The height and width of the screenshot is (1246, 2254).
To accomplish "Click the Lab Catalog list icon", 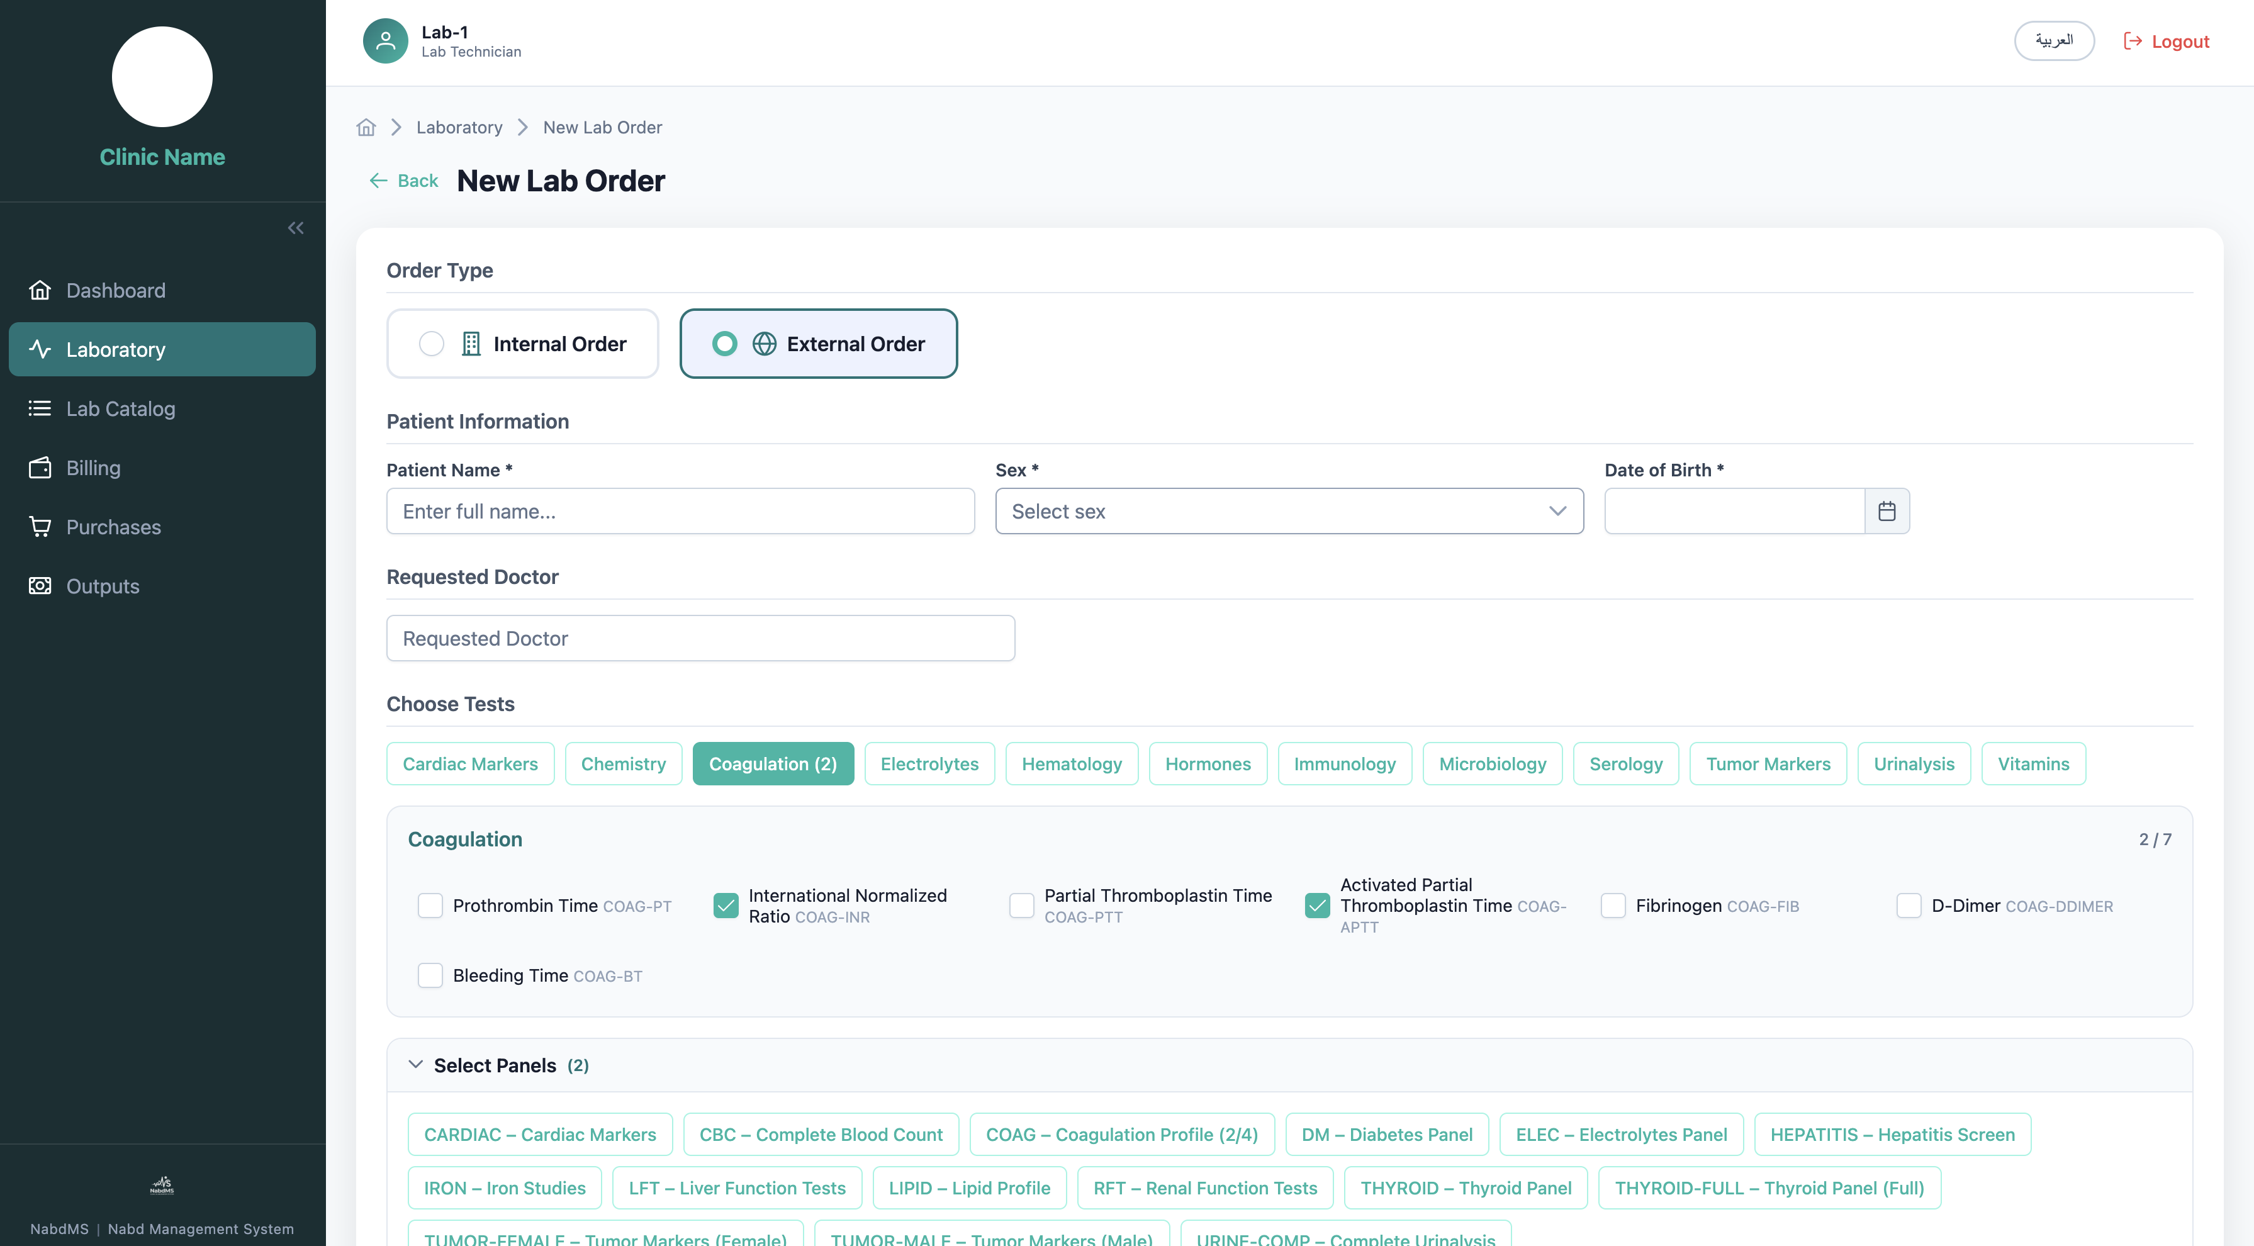I will click(x=40, y=408).
